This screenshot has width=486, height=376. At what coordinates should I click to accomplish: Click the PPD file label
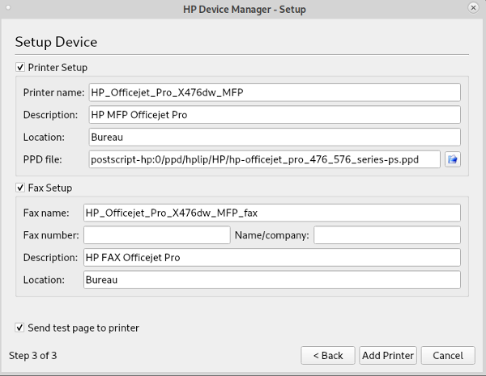coord(42,159)
